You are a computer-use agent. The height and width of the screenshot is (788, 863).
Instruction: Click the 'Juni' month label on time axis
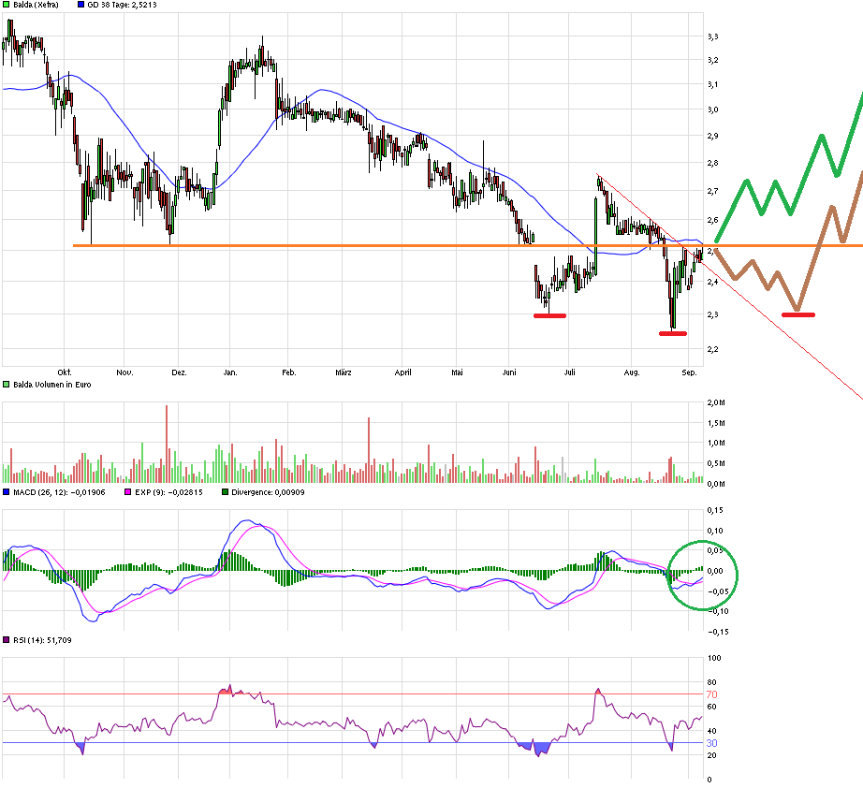(x=509, y=372)
